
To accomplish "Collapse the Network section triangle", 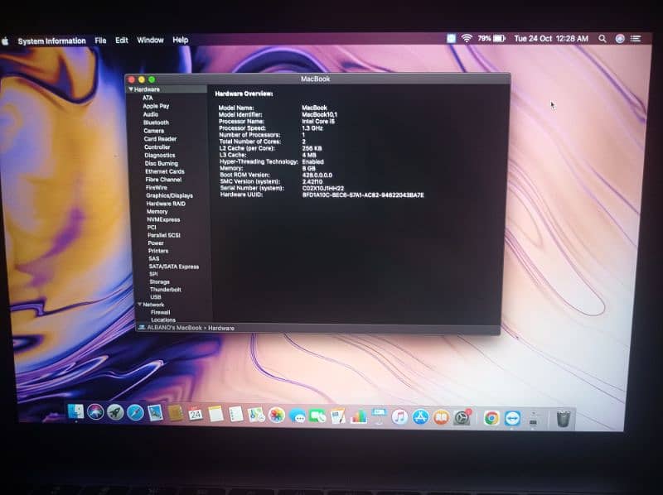I will click(x=139, y=305).
